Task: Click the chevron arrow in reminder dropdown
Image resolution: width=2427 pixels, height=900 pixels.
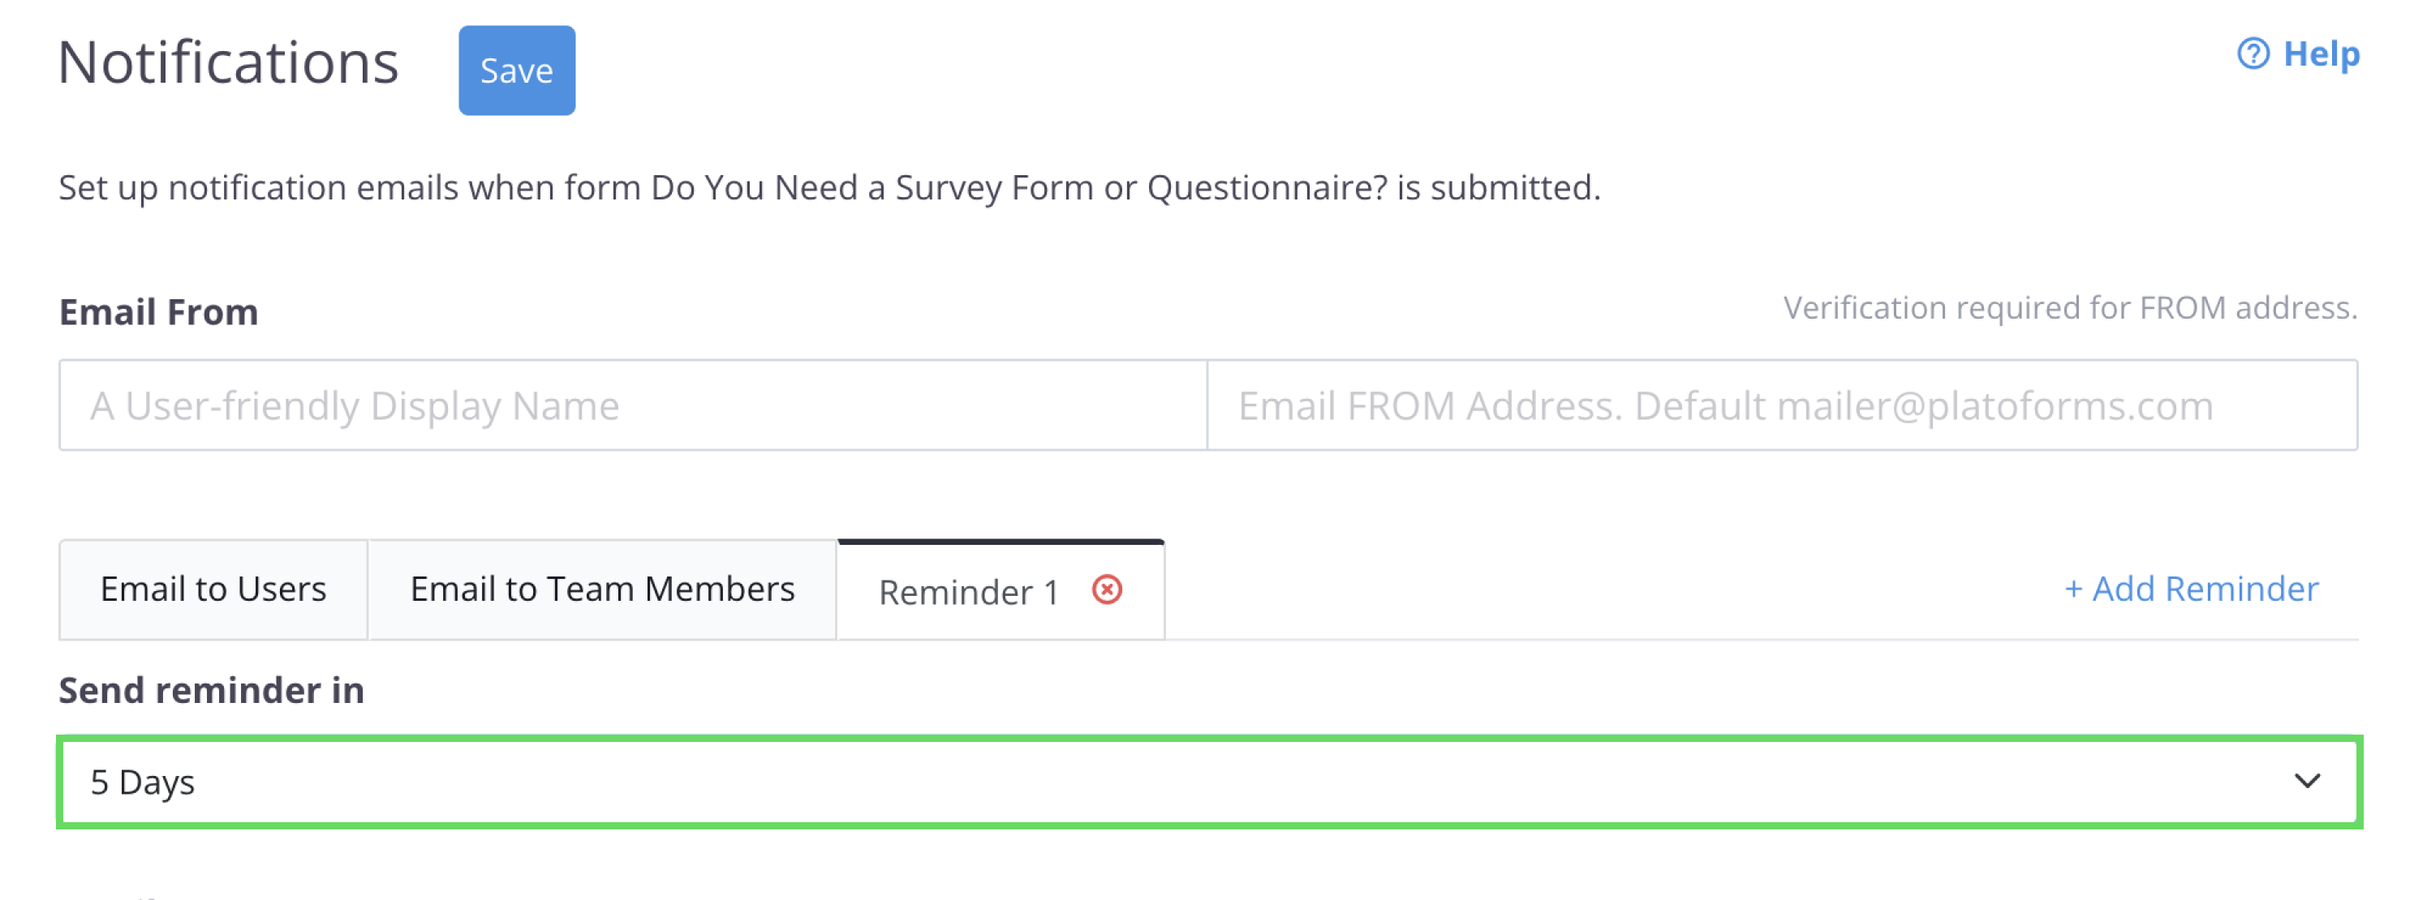Action: (2306, 782)
